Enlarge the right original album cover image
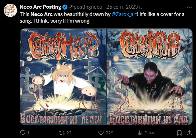The width and height of the screenshot is (196, 138). (149, 77)
